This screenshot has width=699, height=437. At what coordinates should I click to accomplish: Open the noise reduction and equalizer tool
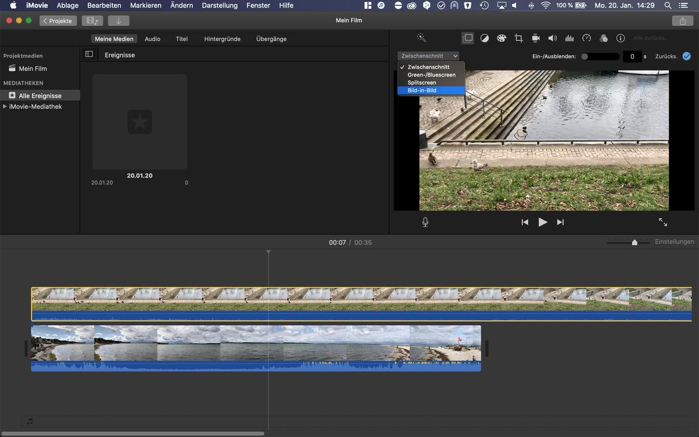click(569, 38)
